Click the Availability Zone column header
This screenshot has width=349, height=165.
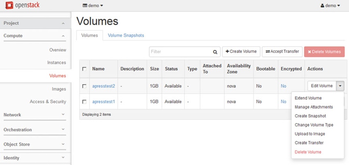239,69
